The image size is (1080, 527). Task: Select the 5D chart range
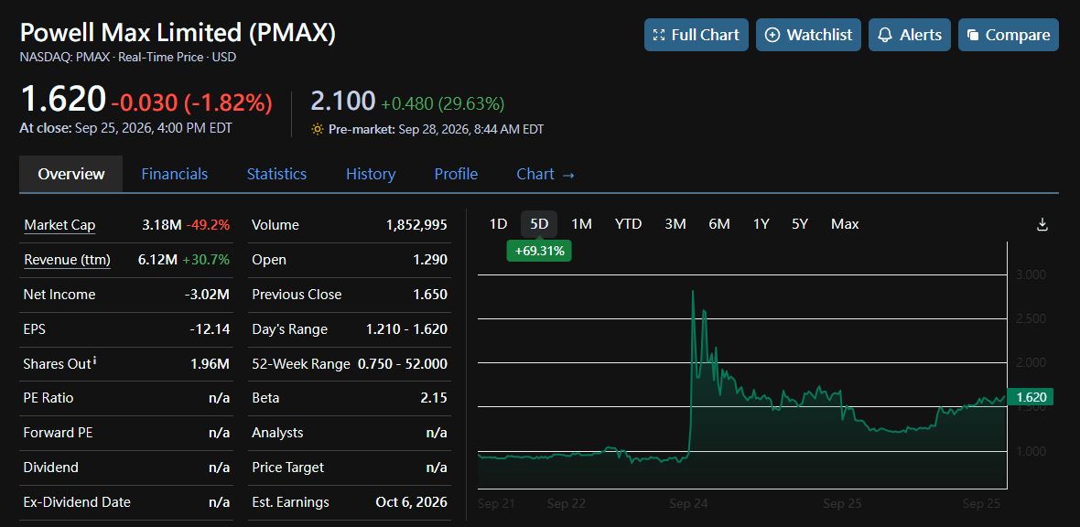pos(538,224)
